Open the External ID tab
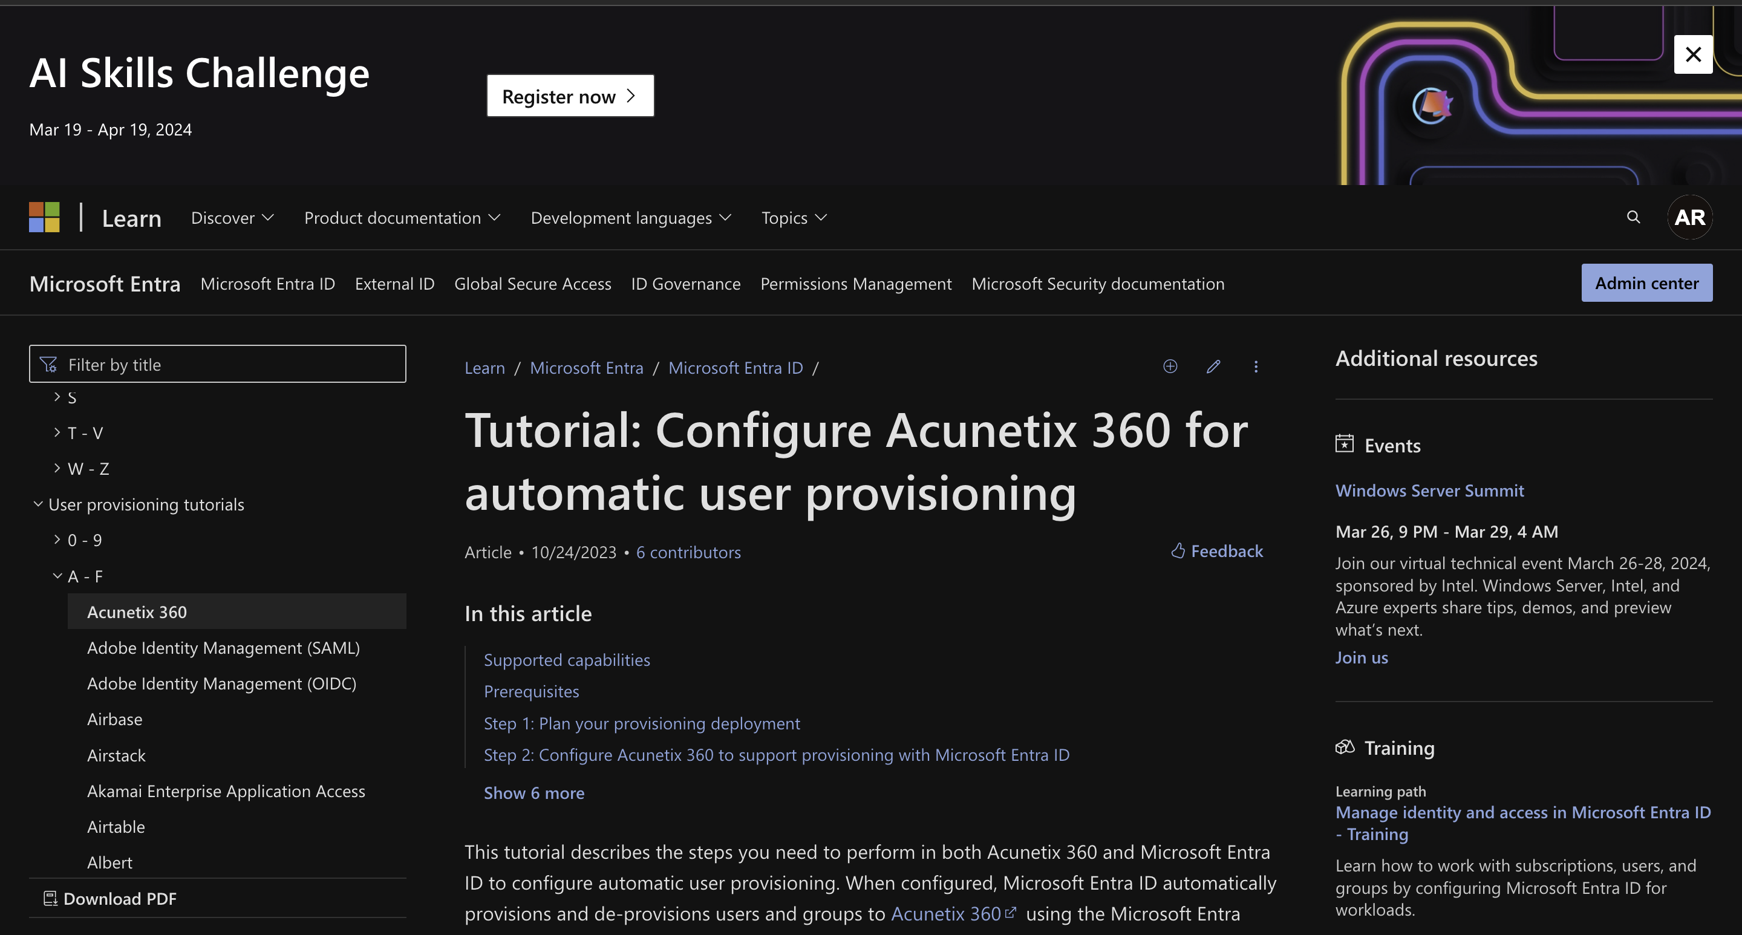This screenshot has width=1742, height=935. [394, 283]
